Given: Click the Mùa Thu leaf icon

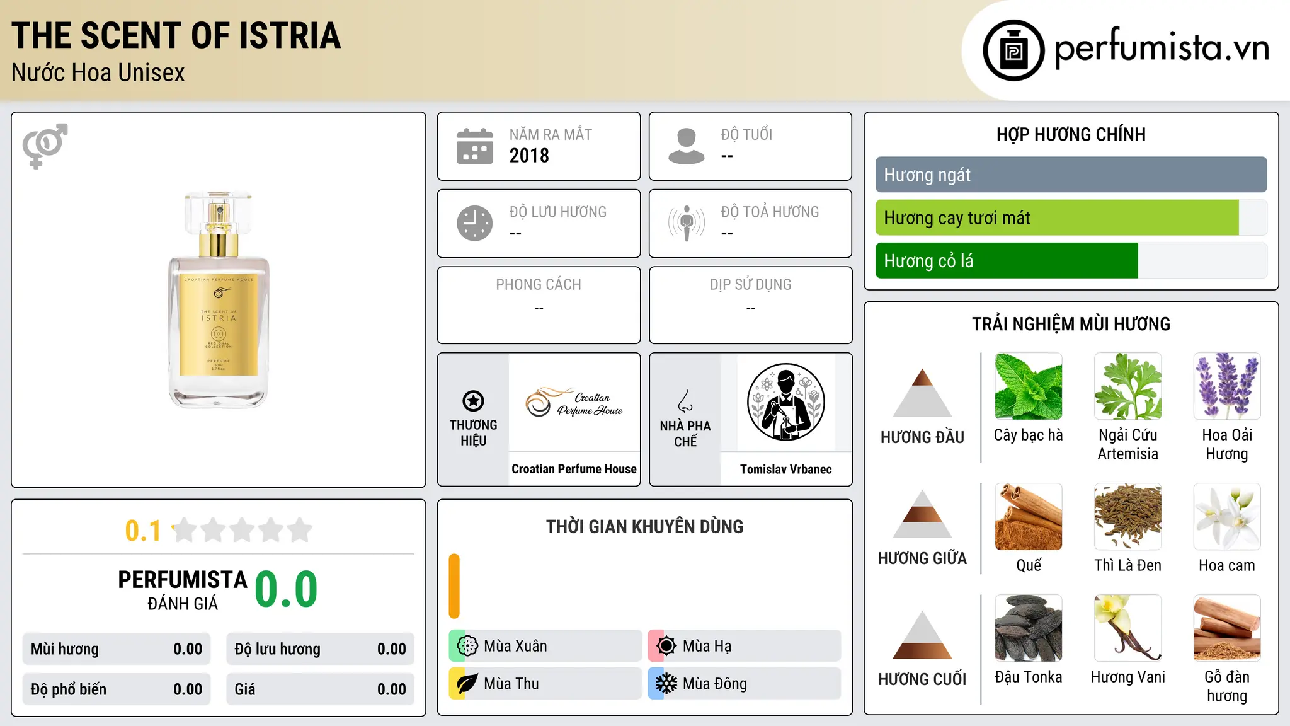Looking at the screenshot, I should click(467, 684).
